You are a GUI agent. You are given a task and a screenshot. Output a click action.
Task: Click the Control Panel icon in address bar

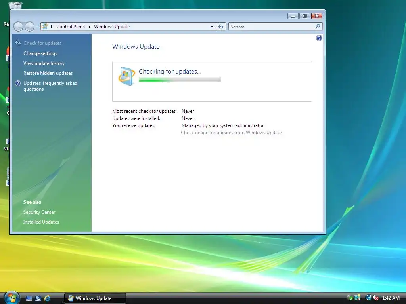click(45, 27)
